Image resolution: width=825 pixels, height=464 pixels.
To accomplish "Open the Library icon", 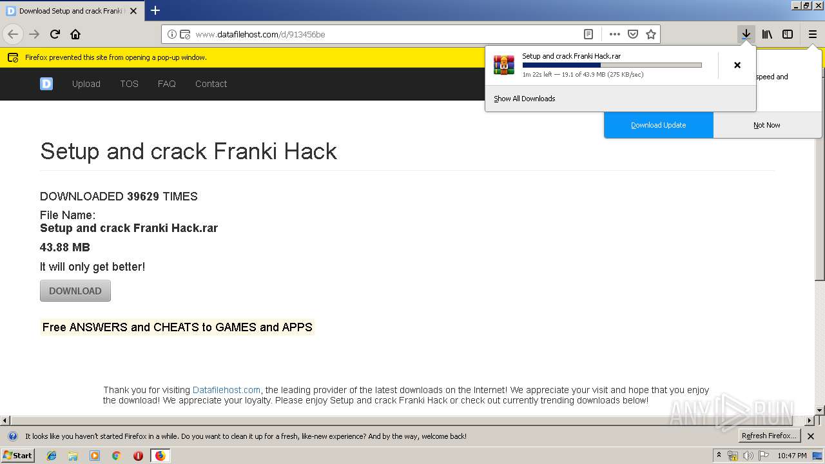I will [767, 34].
